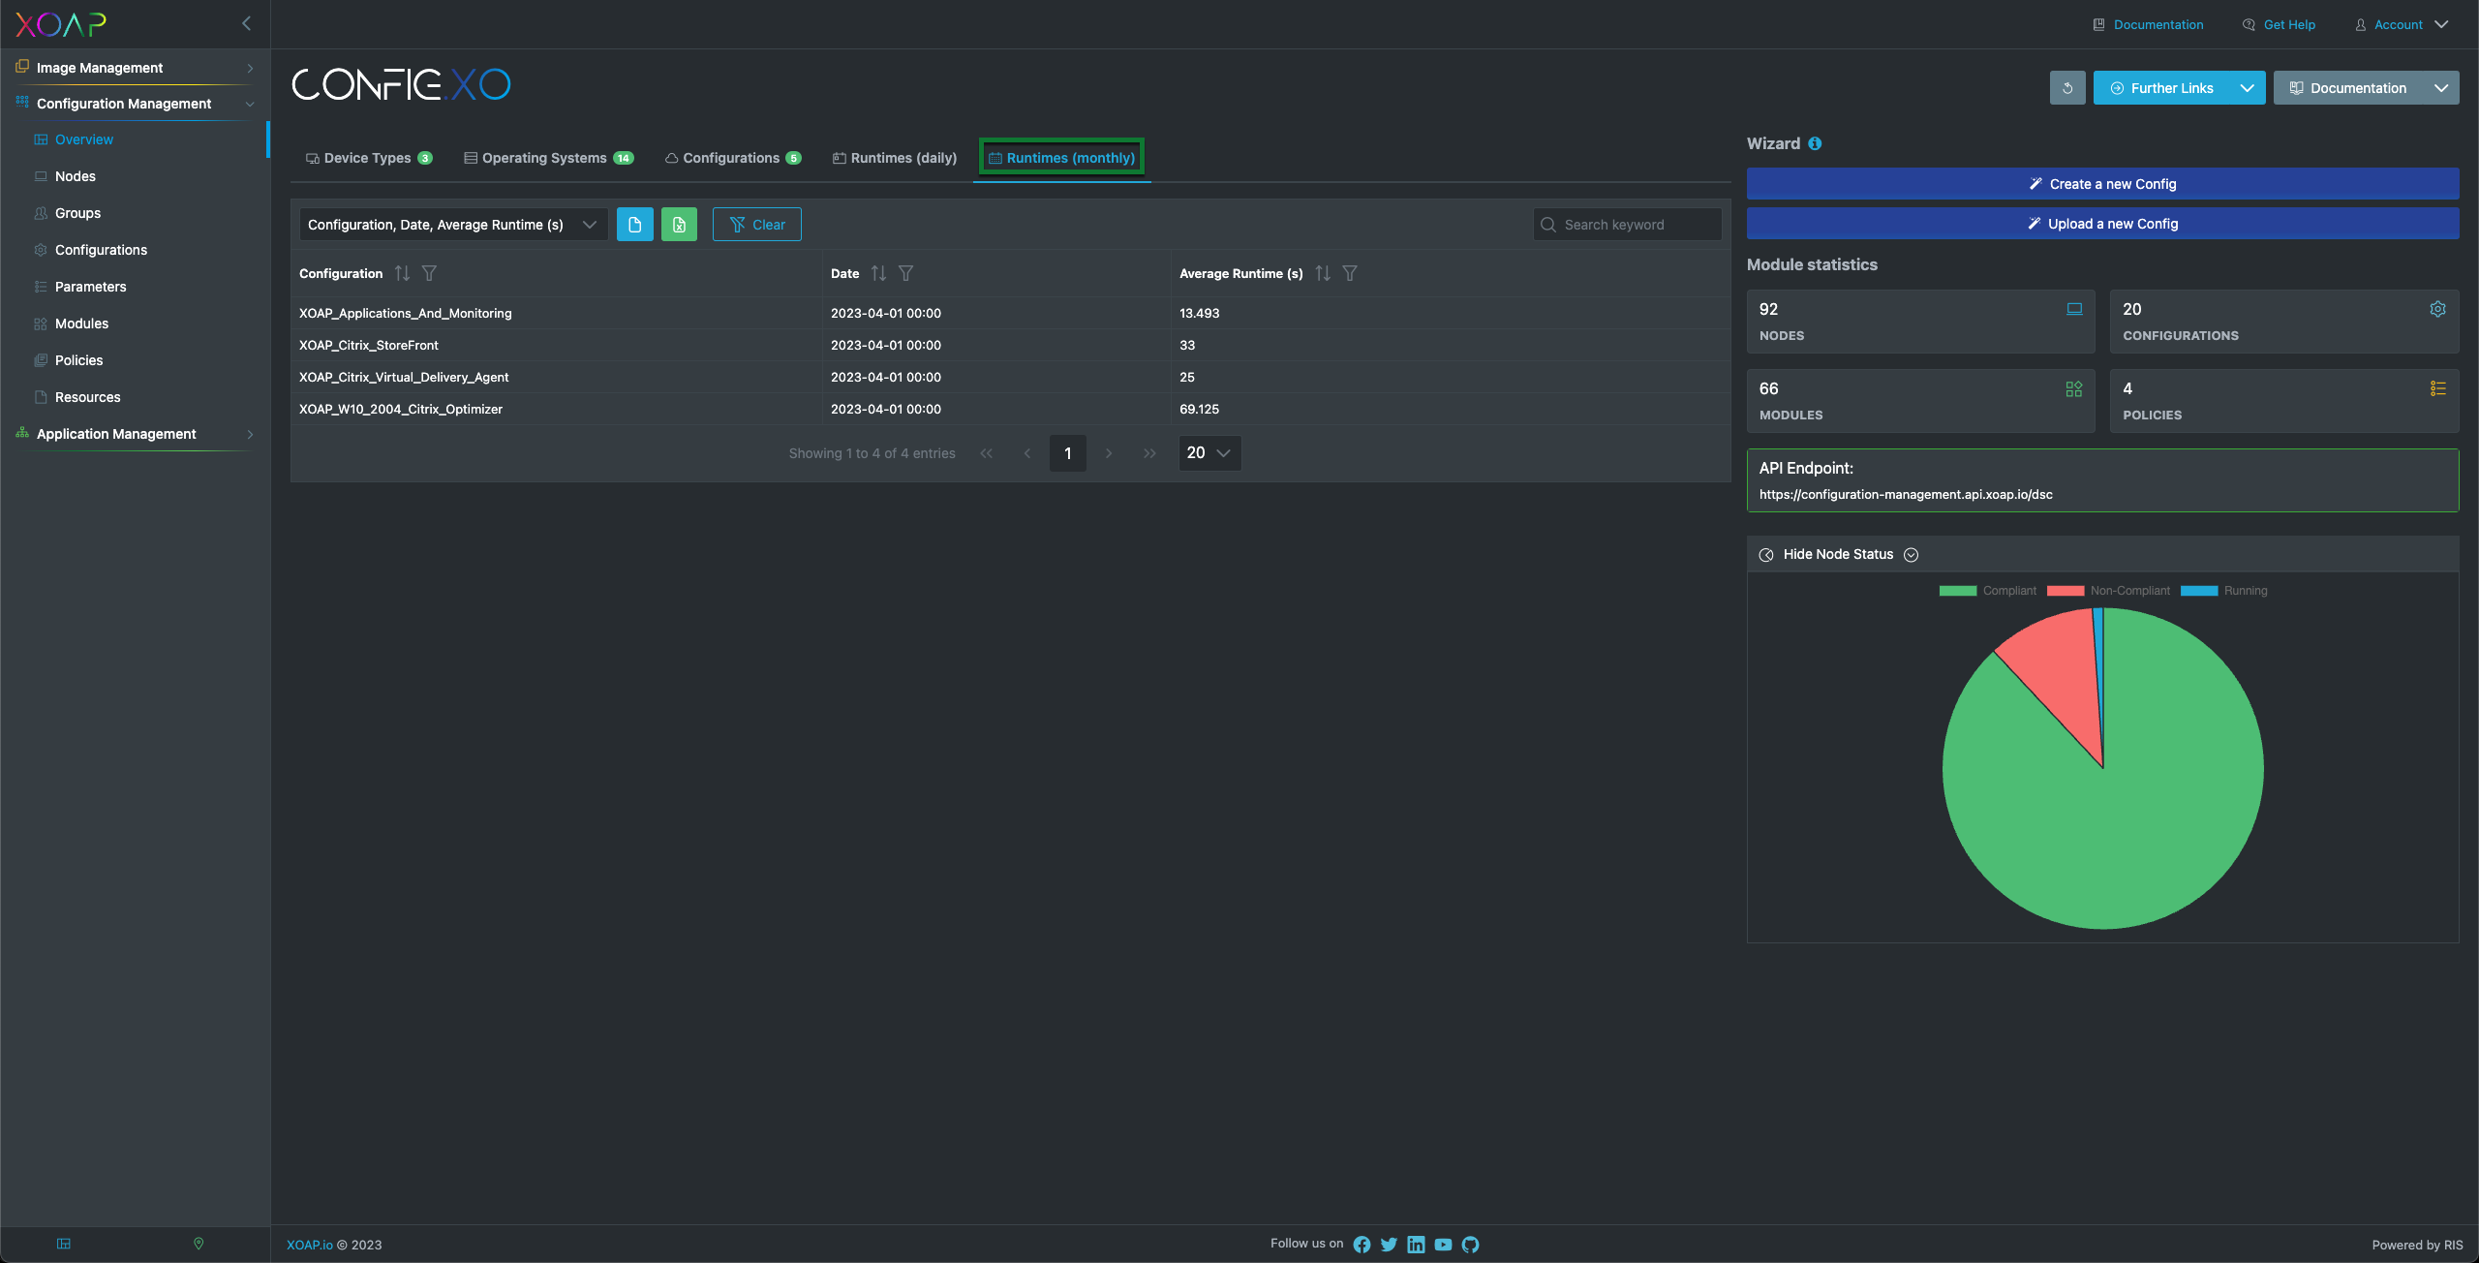Screen dimensions: 2479x1263
Task: Click the XOAP_Citrix_StoreFront row
Action: coord(1010,345)
